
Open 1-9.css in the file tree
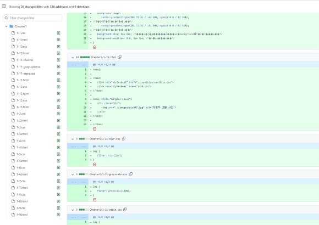(21, 208)
